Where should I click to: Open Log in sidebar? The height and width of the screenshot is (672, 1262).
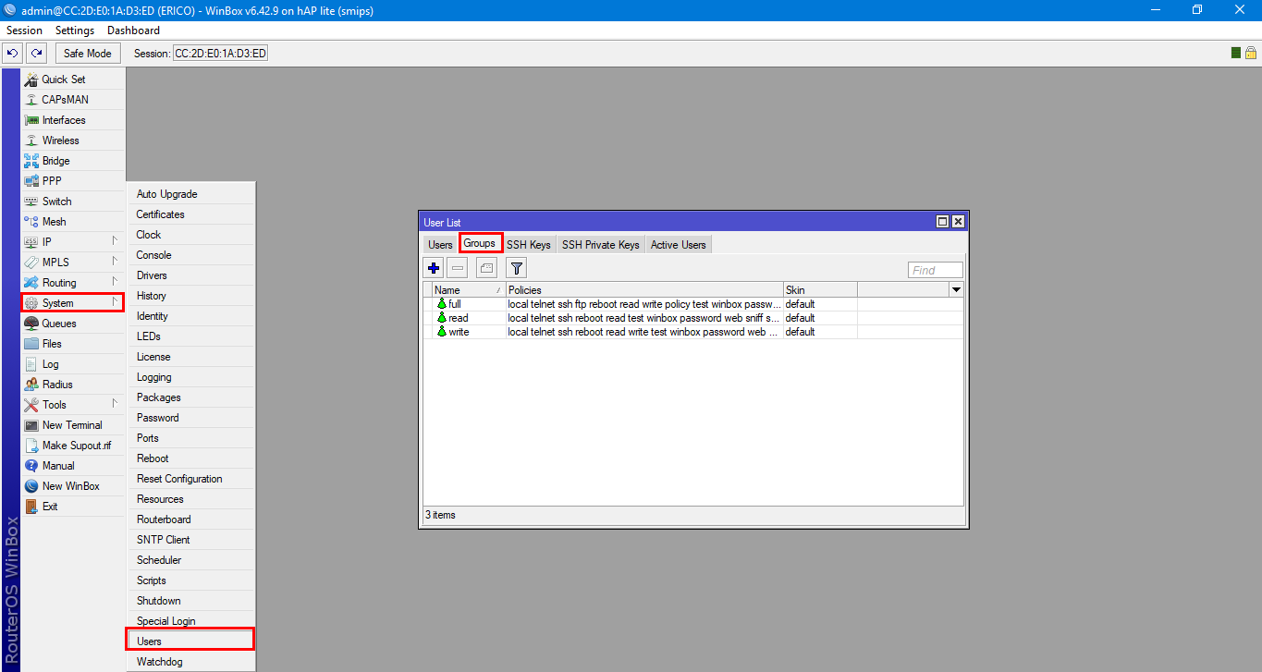(73, 364)
